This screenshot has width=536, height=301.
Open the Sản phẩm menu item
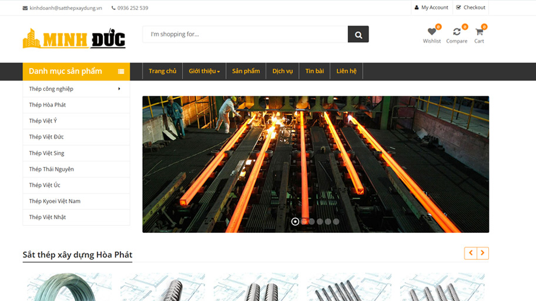pyautogui.click(x=246, y=71)
